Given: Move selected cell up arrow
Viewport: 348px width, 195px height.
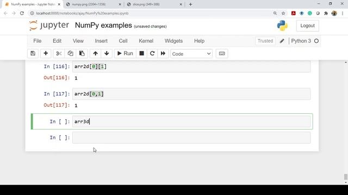Looking at the screenshot, I should coord(96,54).
